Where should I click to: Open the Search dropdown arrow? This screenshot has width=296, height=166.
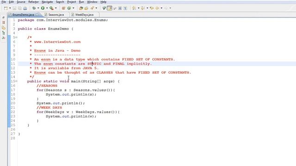tap(96, 8)
